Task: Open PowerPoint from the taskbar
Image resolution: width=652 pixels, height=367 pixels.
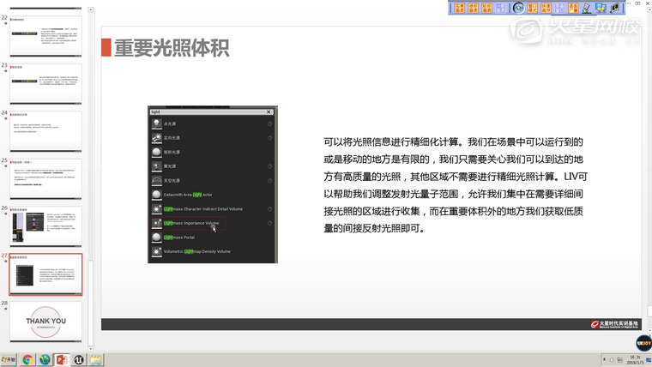Action: (62, 360)
